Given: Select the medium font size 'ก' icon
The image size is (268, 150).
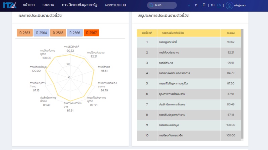Looking at the screenshot, I should 196,5.
